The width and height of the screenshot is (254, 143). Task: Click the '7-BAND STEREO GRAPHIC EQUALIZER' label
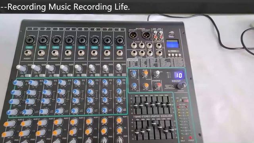pyautogui.click(x=153, y=116)
